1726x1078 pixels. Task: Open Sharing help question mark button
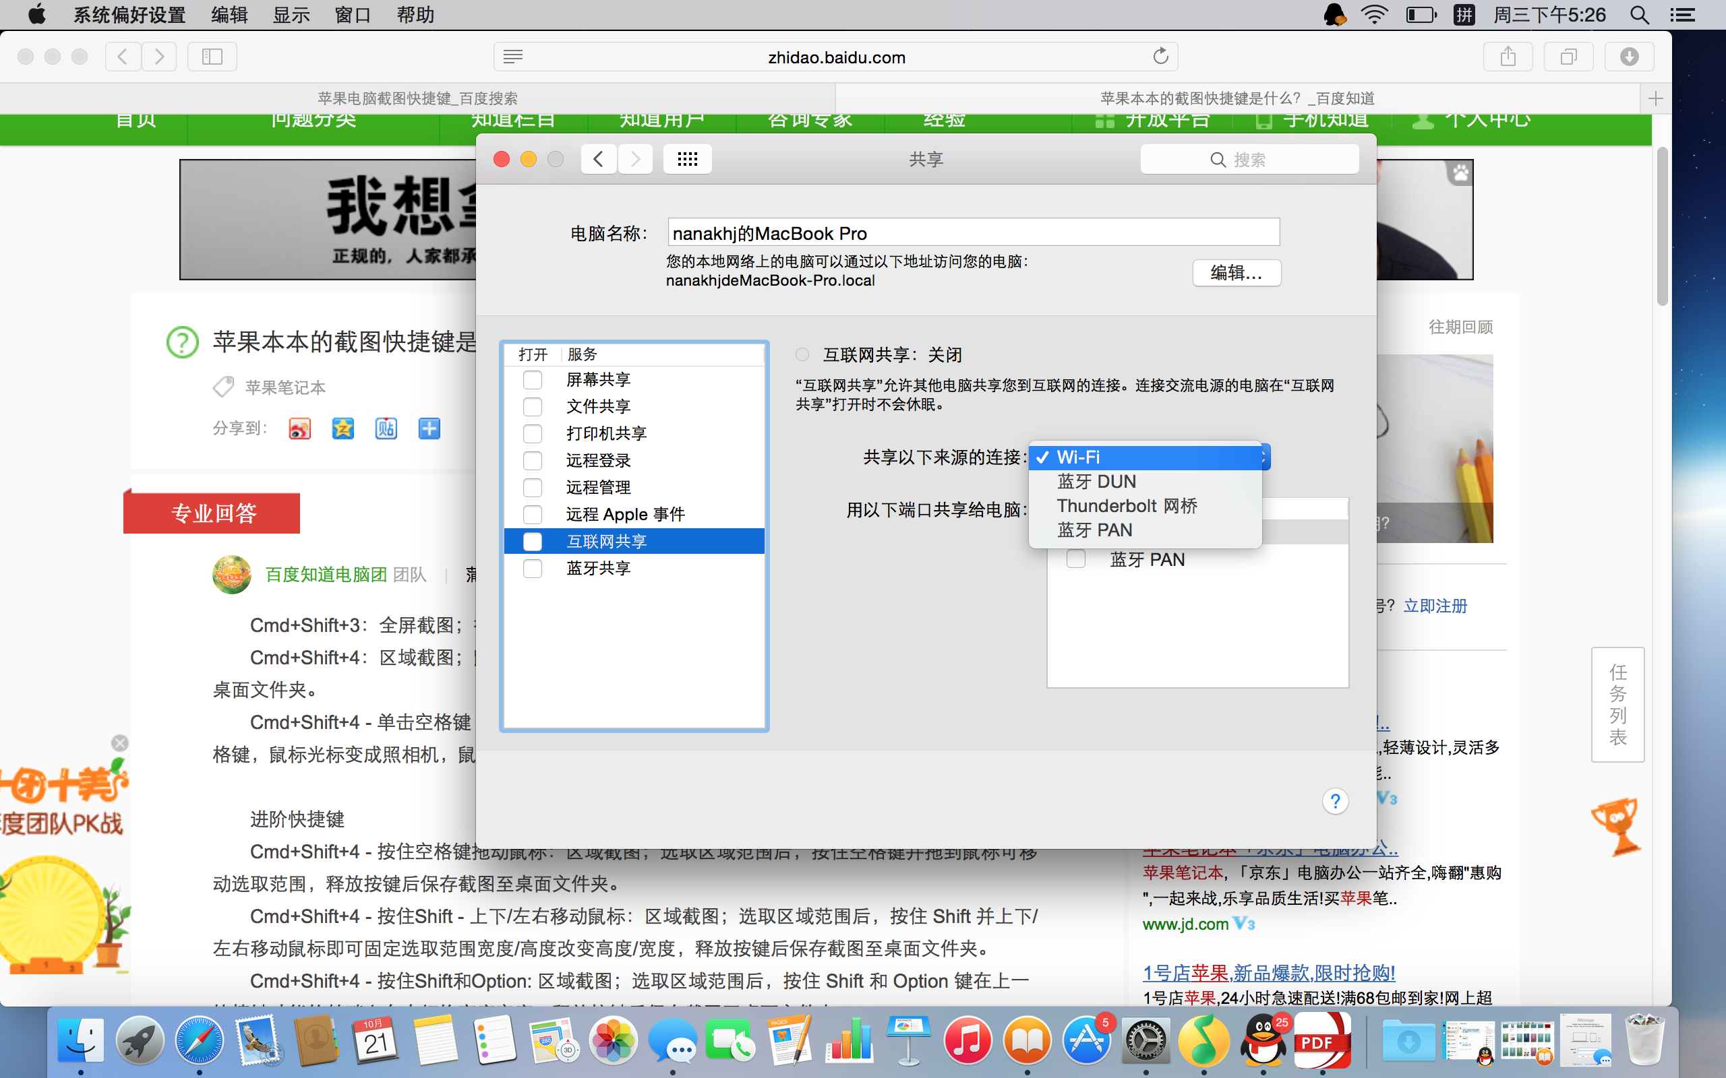click(x=1335, y=800)
